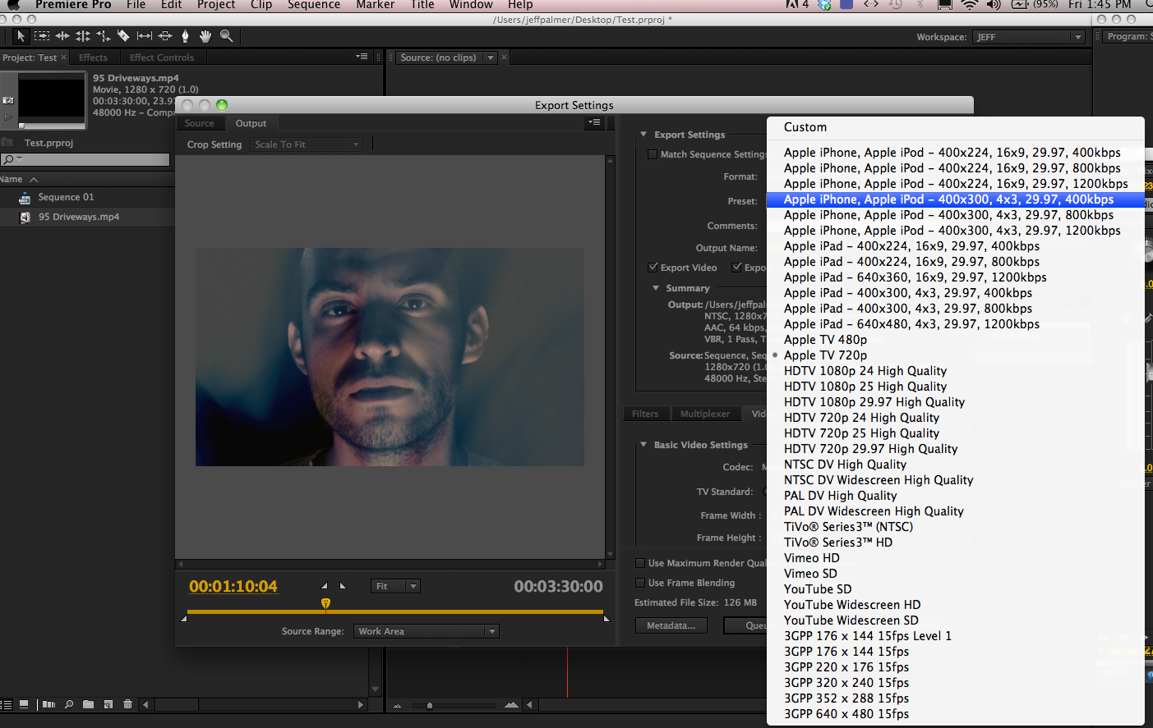Toggle the Export Audio checkbox
1153x728 pixels.
coord(737,268)
